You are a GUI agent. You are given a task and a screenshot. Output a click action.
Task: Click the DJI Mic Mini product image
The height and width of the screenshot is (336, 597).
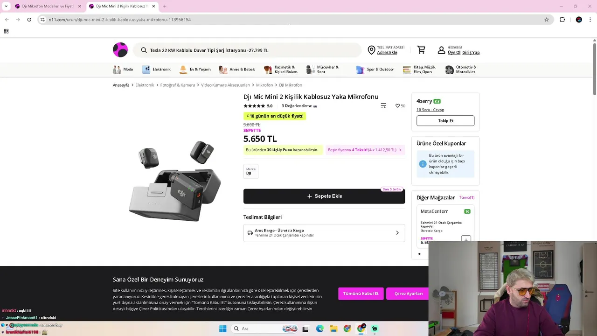pos(175,182)
